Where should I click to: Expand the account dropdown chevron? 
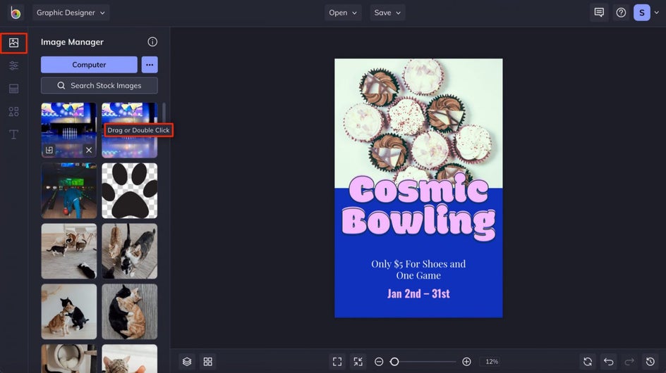(x=657, y=13)
